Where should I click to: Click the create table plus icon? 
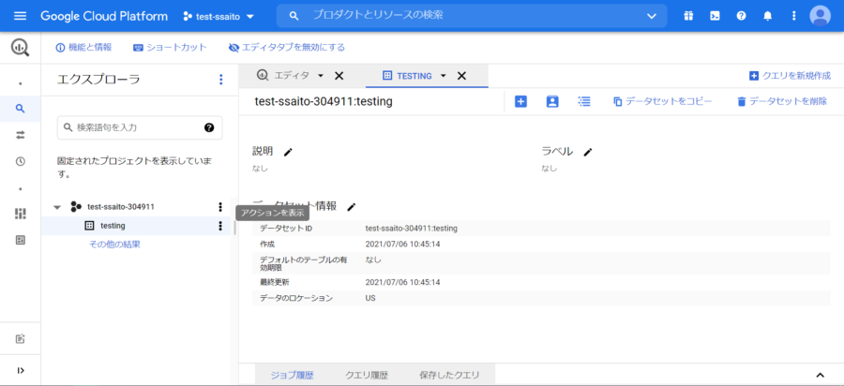520,101
